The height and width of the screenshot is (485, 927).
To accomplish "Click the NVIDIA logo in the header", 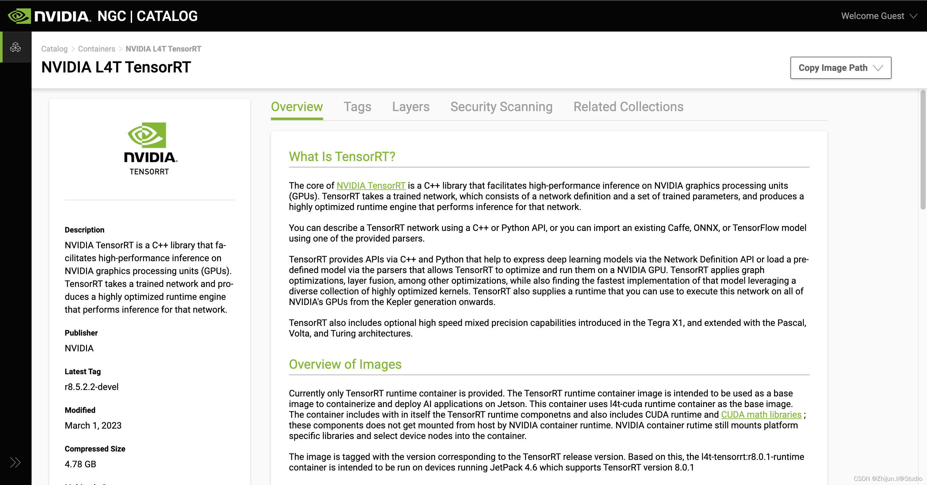I will [x=49, y=16].
